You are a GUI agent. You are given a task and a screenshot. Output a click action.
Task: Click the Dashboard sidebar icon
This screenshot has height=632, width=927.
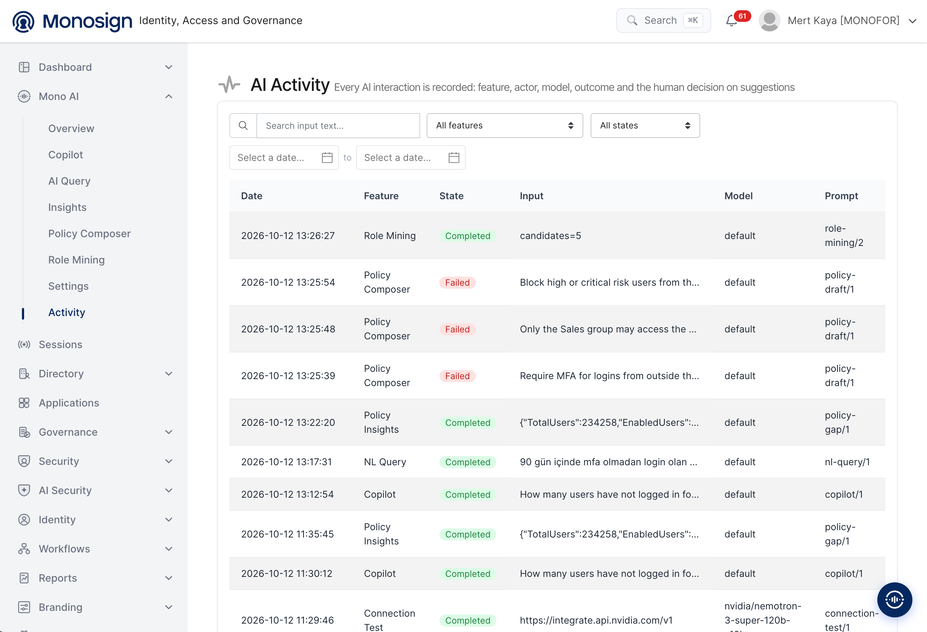click(24, 67)
